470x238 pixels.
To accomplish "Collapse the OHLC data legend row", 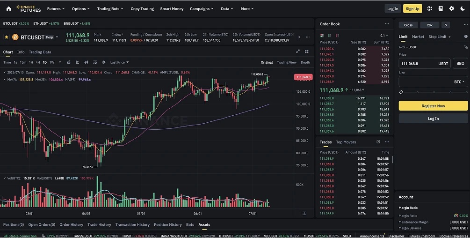I will click(x=5, y=72).
